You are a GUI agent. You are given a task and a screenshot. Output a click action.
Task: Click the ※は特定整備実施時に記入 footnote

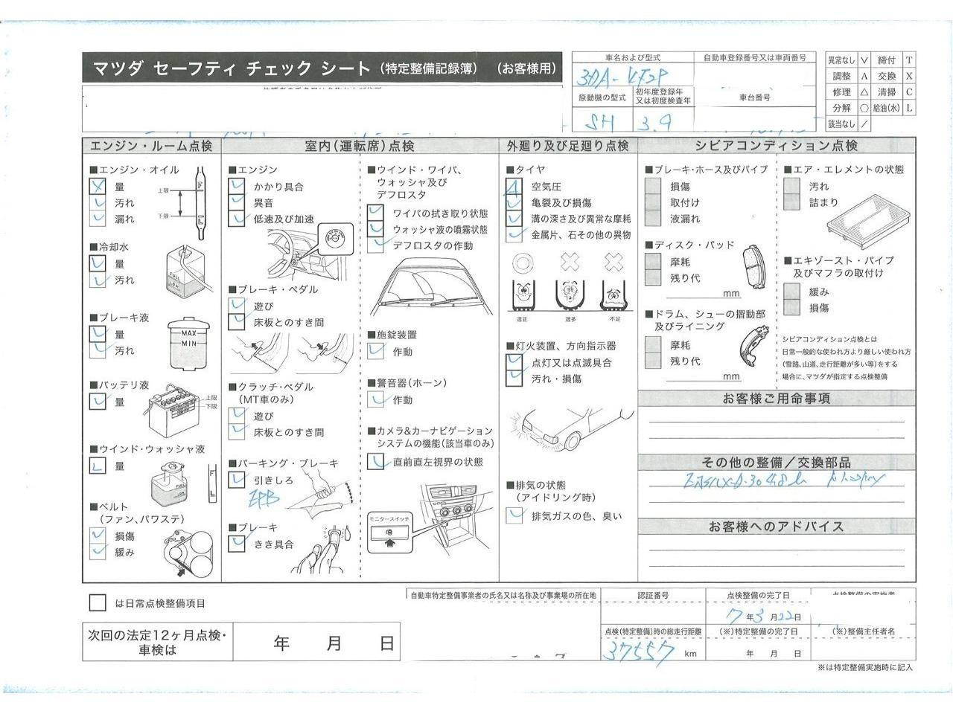[x=864, y=667]
